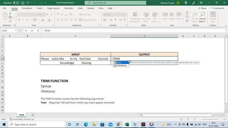Select TRIMMEAN from the autocomplete list

(121, 65)
